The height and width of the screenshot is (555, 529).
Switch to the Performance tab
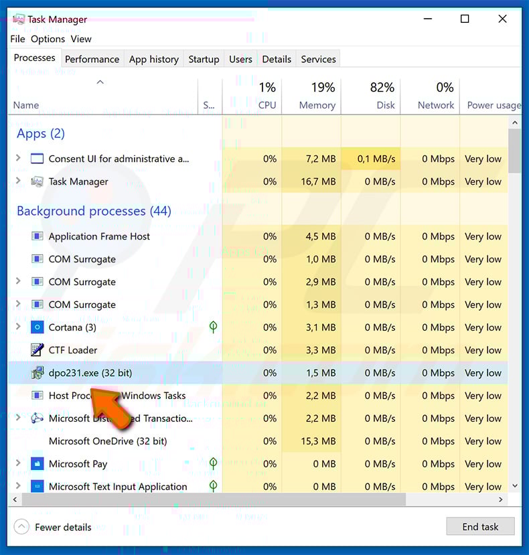pyautogui.click(x=92, y=59)
